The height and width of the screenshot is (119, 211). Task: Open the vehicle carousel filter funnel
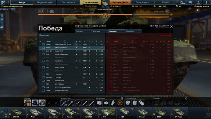tap(2, 113)
